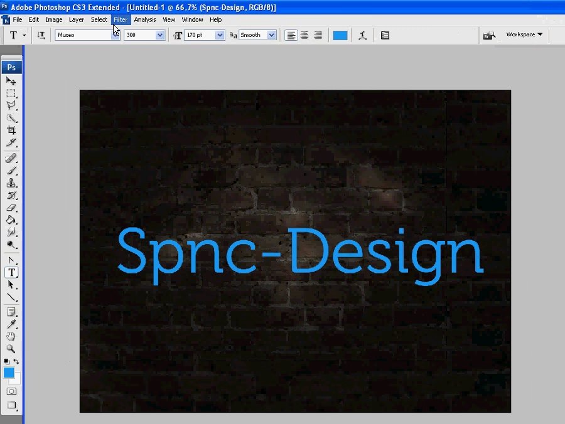565x424 pixels.
Task: Open the Select menu
Action: coord(99,20)
